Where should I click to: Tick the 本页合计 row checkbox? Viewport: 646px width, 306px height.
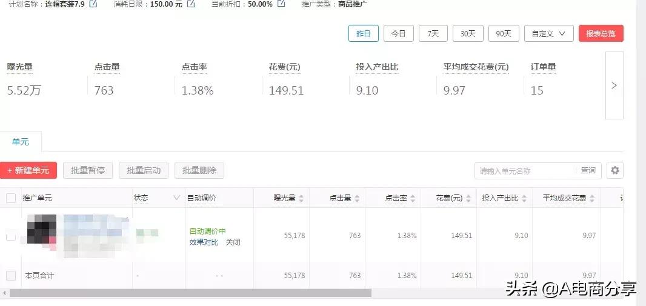click(x=11, y=276)
